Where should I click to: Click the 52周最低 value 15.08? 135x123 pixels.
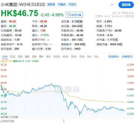[x=18, y=35]
